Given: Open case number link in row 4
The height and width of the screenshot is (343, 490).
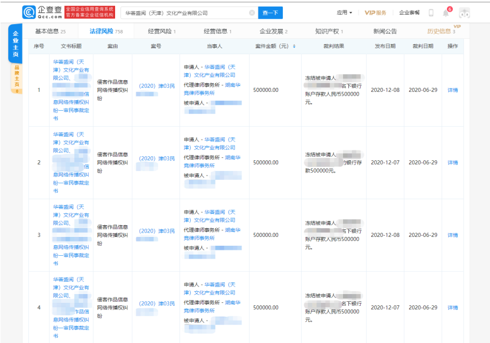Looking at the screenshot, I should point(156,308).
